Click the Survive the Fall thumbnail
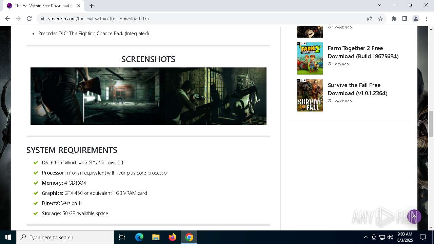434x244 pixels. click(x=310, y=95)
